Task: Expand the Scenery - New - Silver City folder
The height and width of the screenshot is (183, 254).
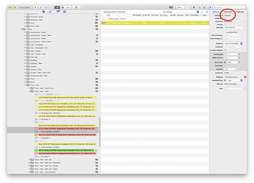Action: pos(25,73)
